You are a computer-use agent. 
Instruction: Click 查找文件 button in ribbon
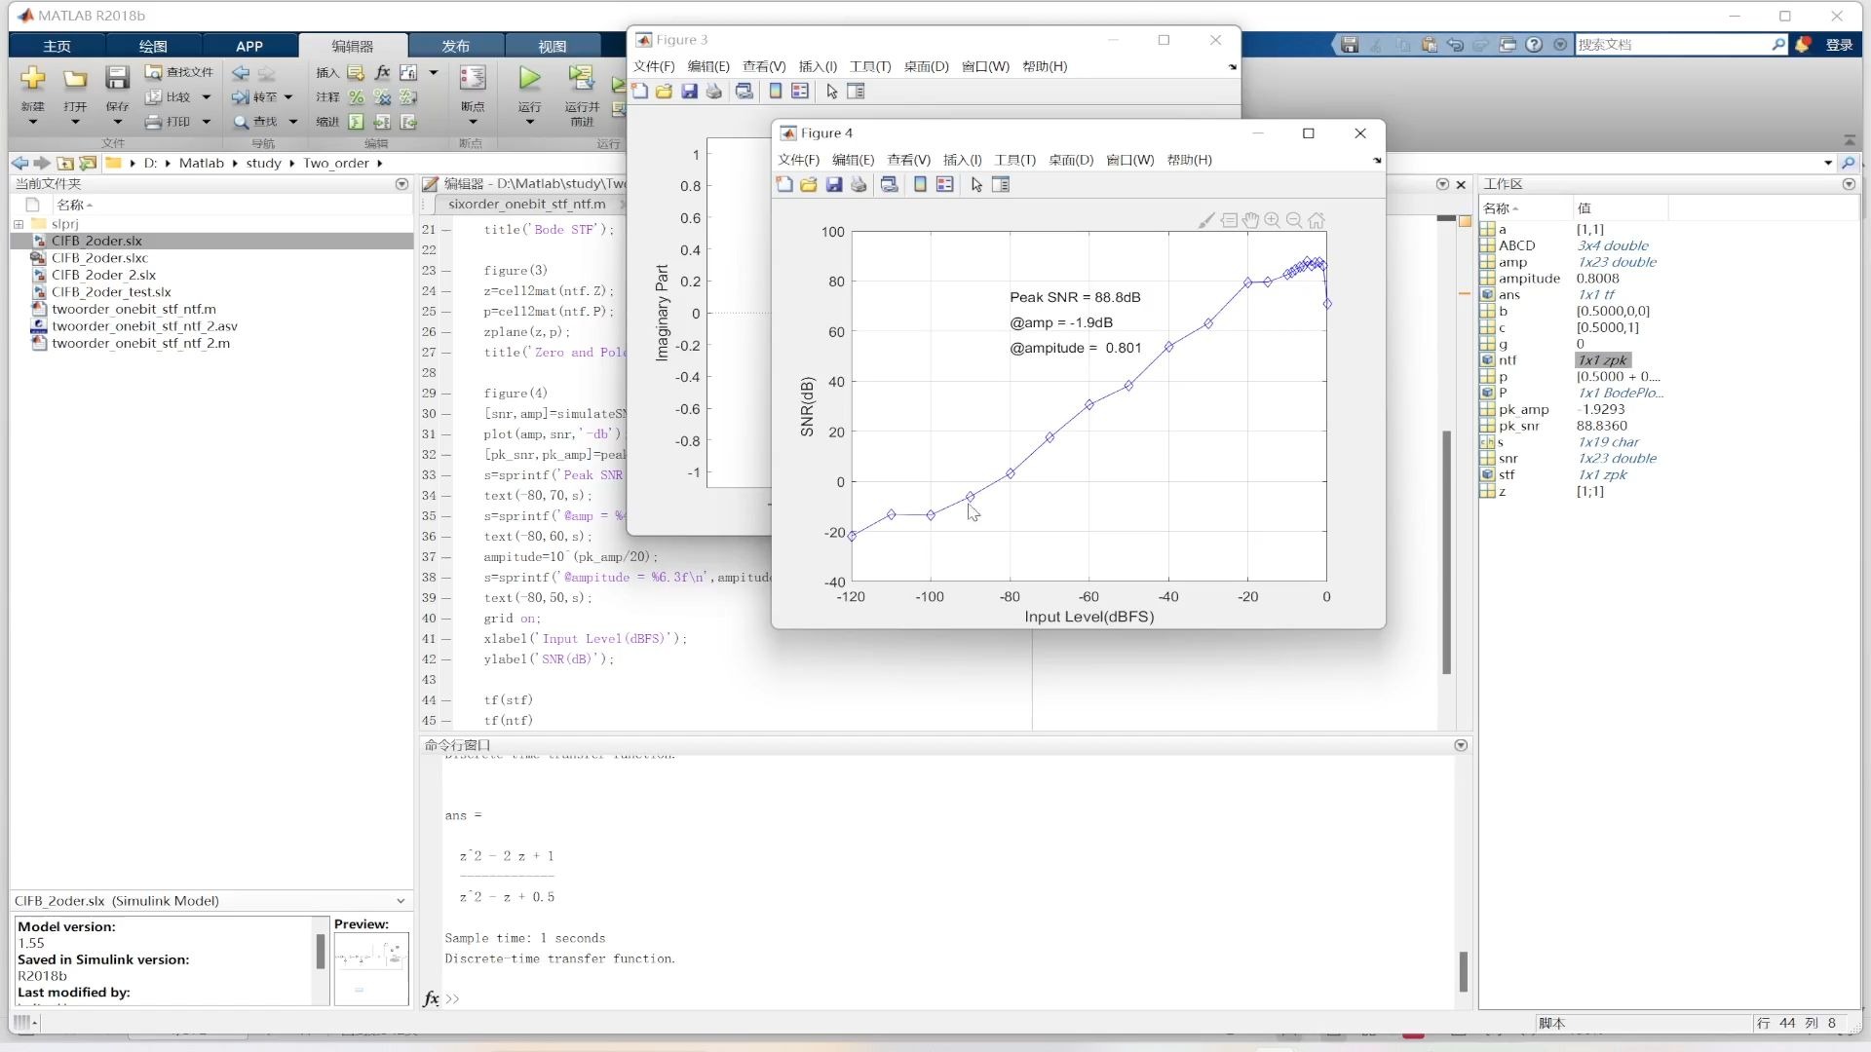click(179, 72)
